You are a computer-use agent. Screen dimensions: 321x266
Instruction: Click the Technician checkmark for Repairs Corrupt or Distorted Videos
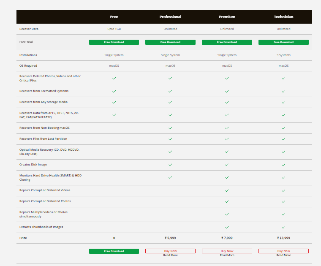[x=283, y=191]
